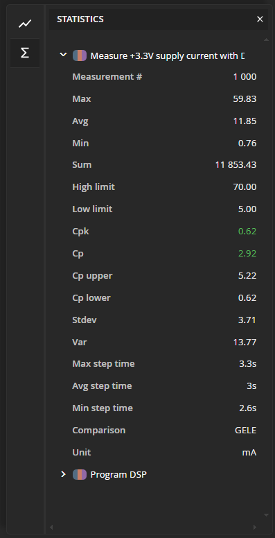Click the horizontal scroll right arrow
The height and width of the screenshot is (538, 275).
(x=255, y=527)
